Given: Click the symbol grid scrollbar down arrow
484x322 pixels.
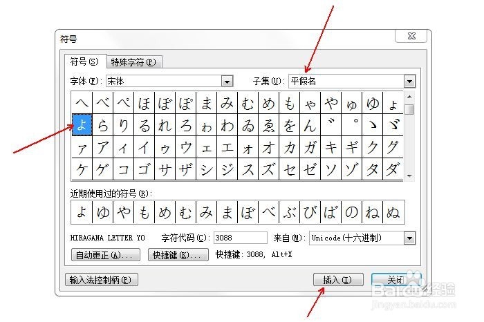Looking at the screenshot, I should [409, 176].
